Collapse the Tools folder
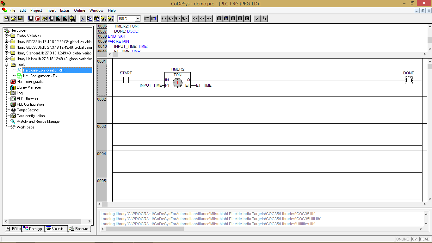Viewport: 432px width, 243px height. click(6, 64)
